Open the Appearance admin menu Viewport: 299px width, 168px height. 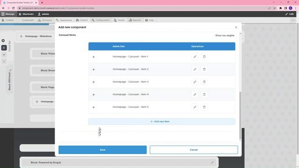(x=64, y=20)
